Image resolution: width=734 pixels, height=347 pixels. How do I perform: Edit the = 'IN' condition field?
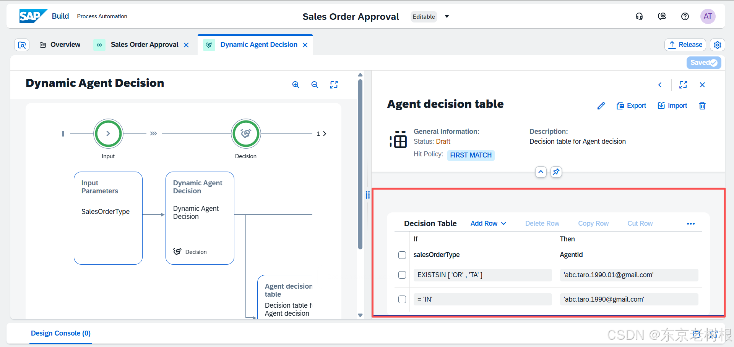[482, 299]
